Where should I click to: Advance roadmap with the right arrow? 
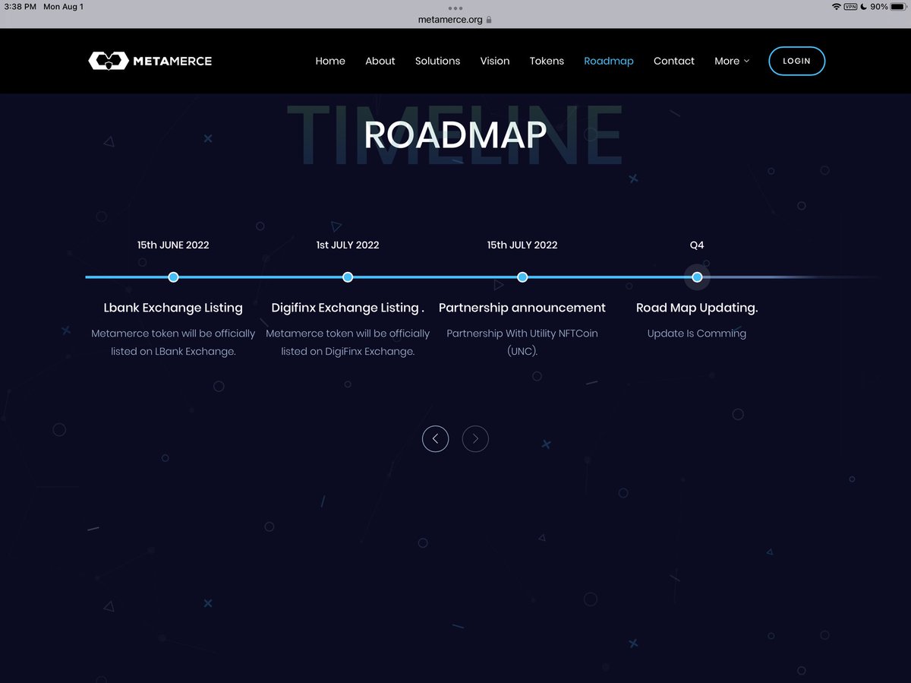pyautogui.click(x=475, y=438)
